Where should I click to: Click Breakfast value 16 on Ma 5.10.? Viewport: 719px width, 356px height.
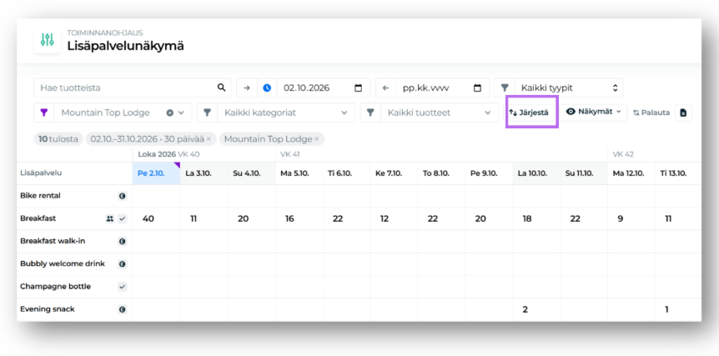(289, 219)
